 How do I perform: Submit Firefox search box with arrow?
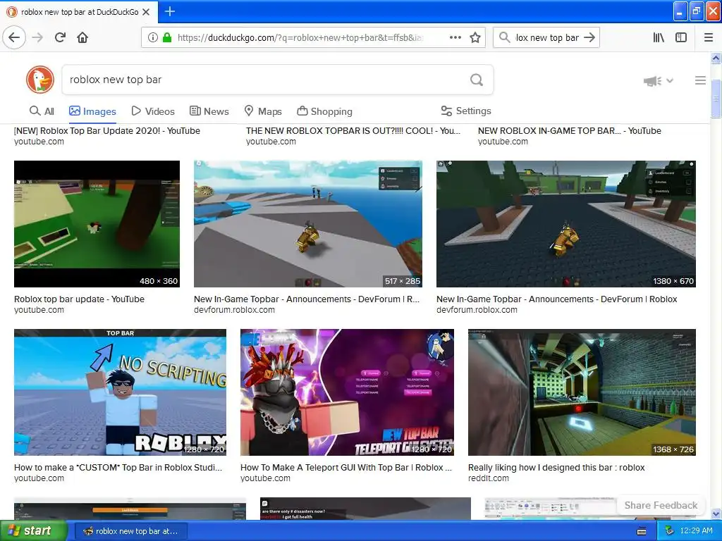589,37
